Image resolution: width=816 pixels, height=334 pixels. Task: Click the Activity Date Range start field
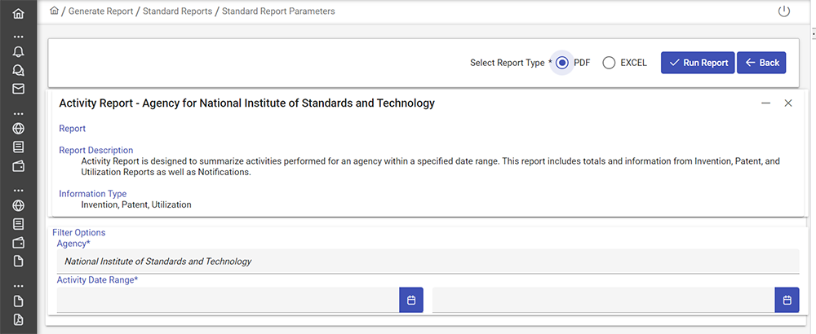point(228,300)
